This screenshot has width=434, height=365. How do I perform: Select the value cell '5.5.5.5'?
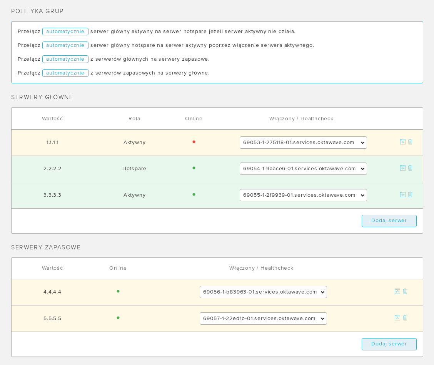click(52, 319)
